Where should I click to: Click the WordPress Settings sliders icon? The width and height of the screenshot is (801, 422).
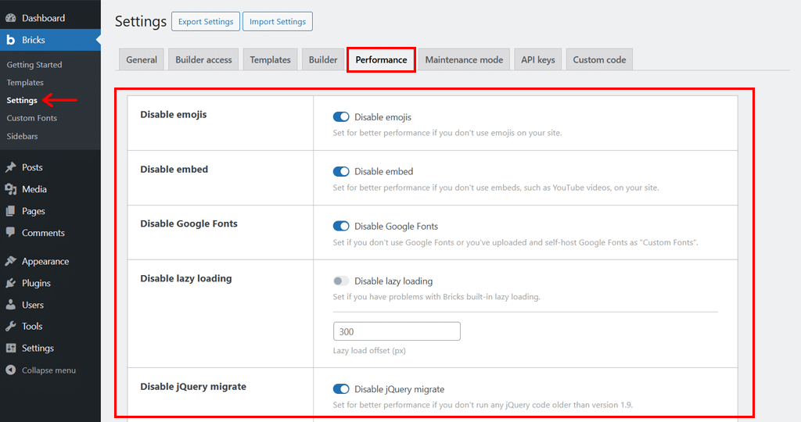point(11,348)
